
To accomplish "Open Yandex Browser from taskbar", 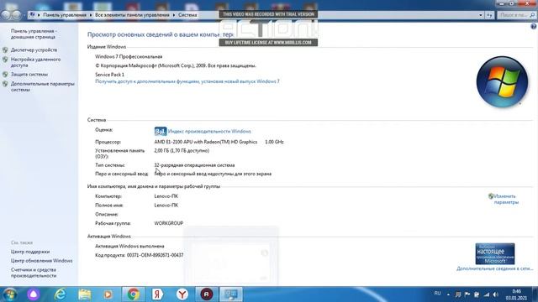I will [x=182, y=294].
